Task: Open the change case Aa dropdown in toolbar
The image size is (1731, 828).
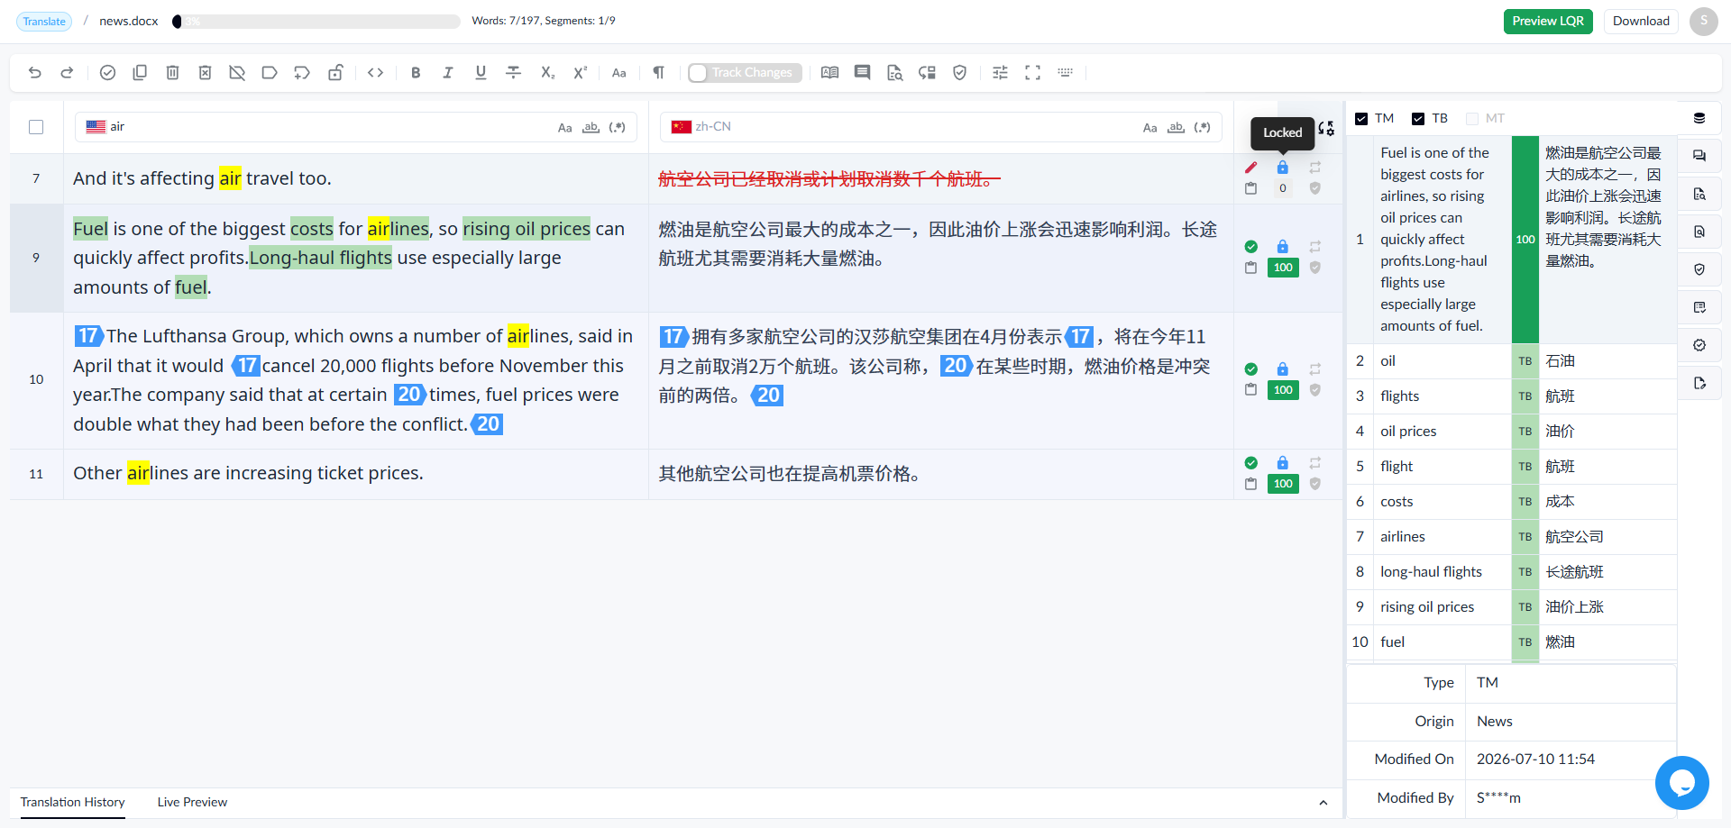Action: (618, 73)
